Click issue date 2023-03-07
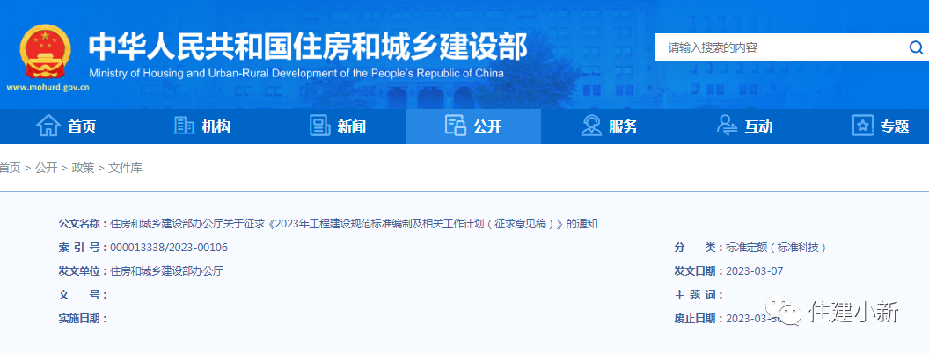The height and width of the screenshot is (353, 929). 754,270
